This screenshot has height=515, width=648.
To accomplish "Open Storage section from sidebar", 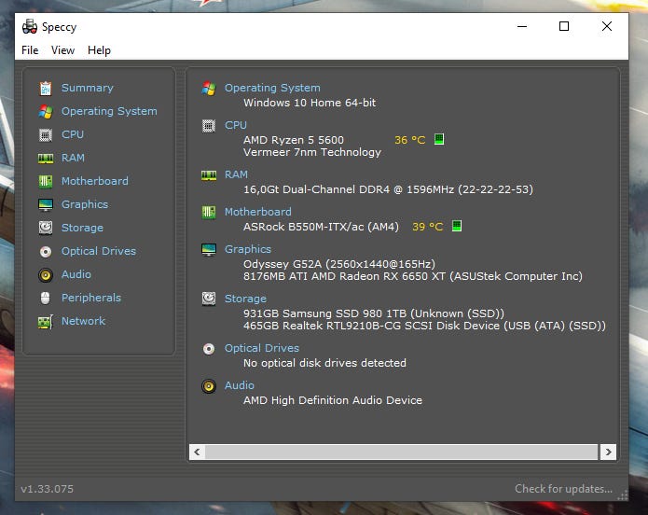I will [82, 228].
